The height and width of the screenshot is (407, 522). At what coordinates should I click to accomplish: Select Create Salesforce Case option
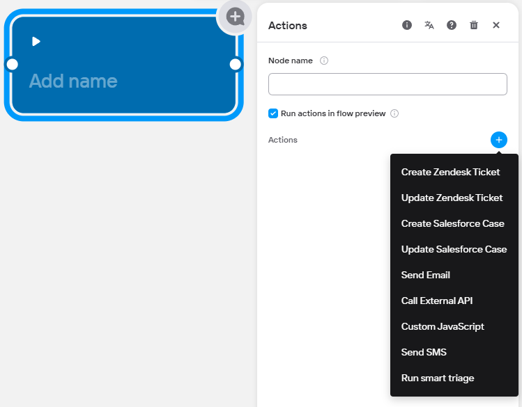452,223
